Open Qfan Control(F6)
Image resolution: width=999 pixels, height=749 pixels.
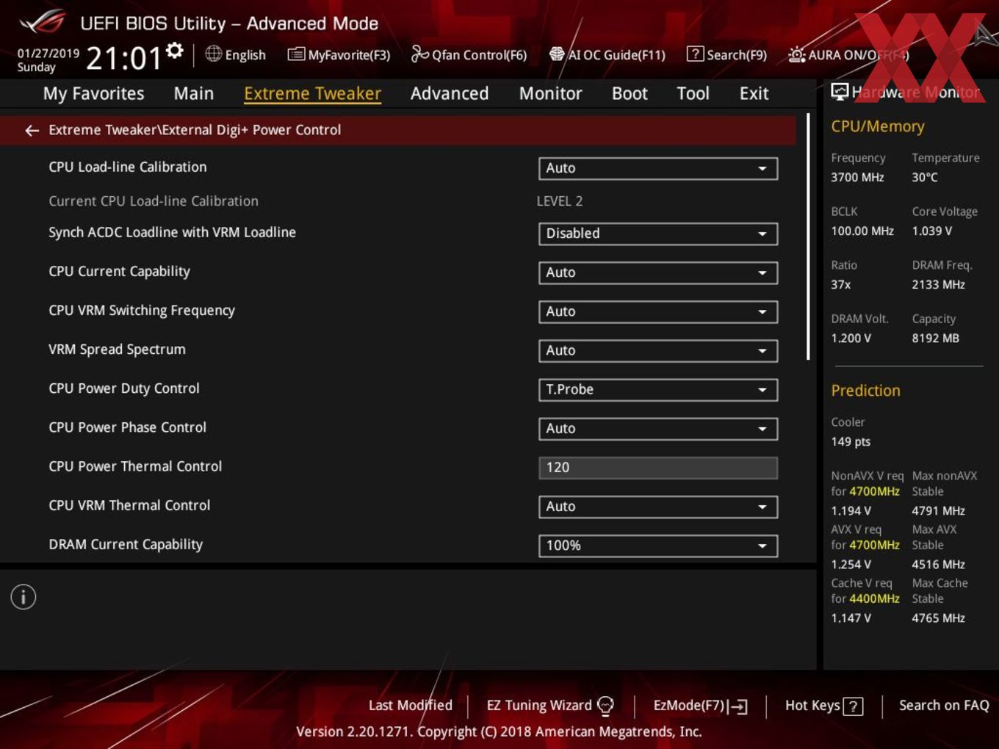469,54
